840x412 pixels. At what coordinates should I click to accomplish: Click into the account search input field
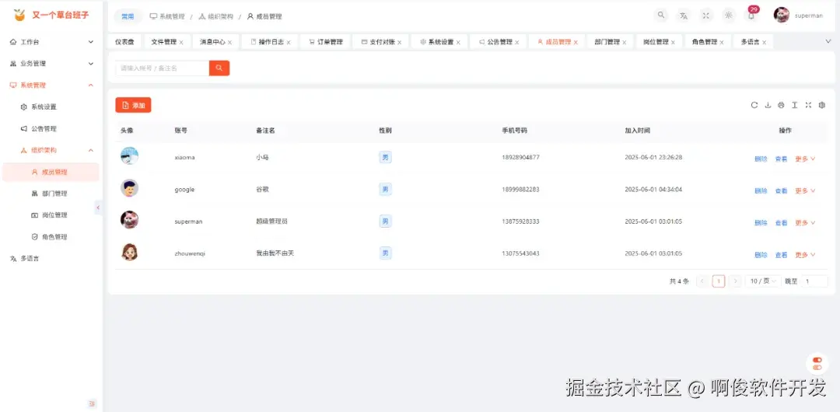pos(163,68)
